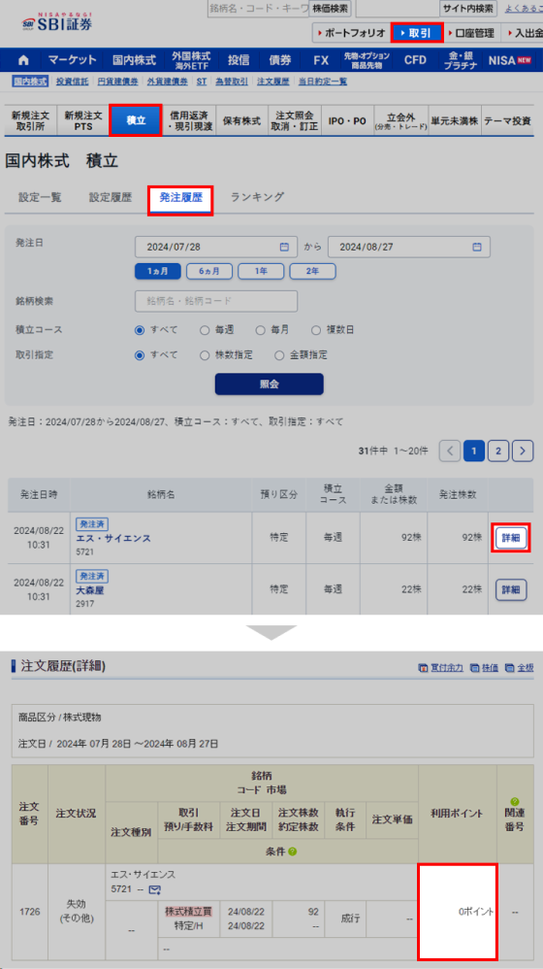Image resolution: width=543 pixels, height=969 pixels.
Task: Choose the 6ヵ月 period preset
Action: (209, 271)
